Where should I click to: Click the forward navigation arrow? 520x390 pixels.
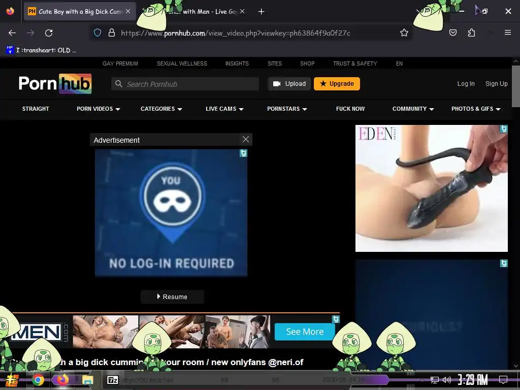coord(30,33)
